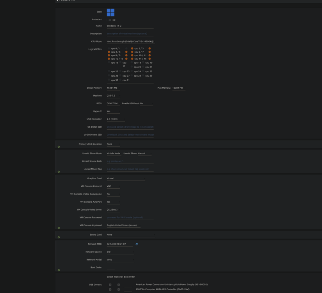Open the CPU Mode dropdown
Screen dimensions: 322x293
(x=131, y=41)
